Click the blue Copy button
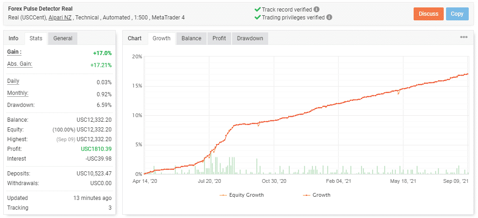 click(x=457, y=14)
